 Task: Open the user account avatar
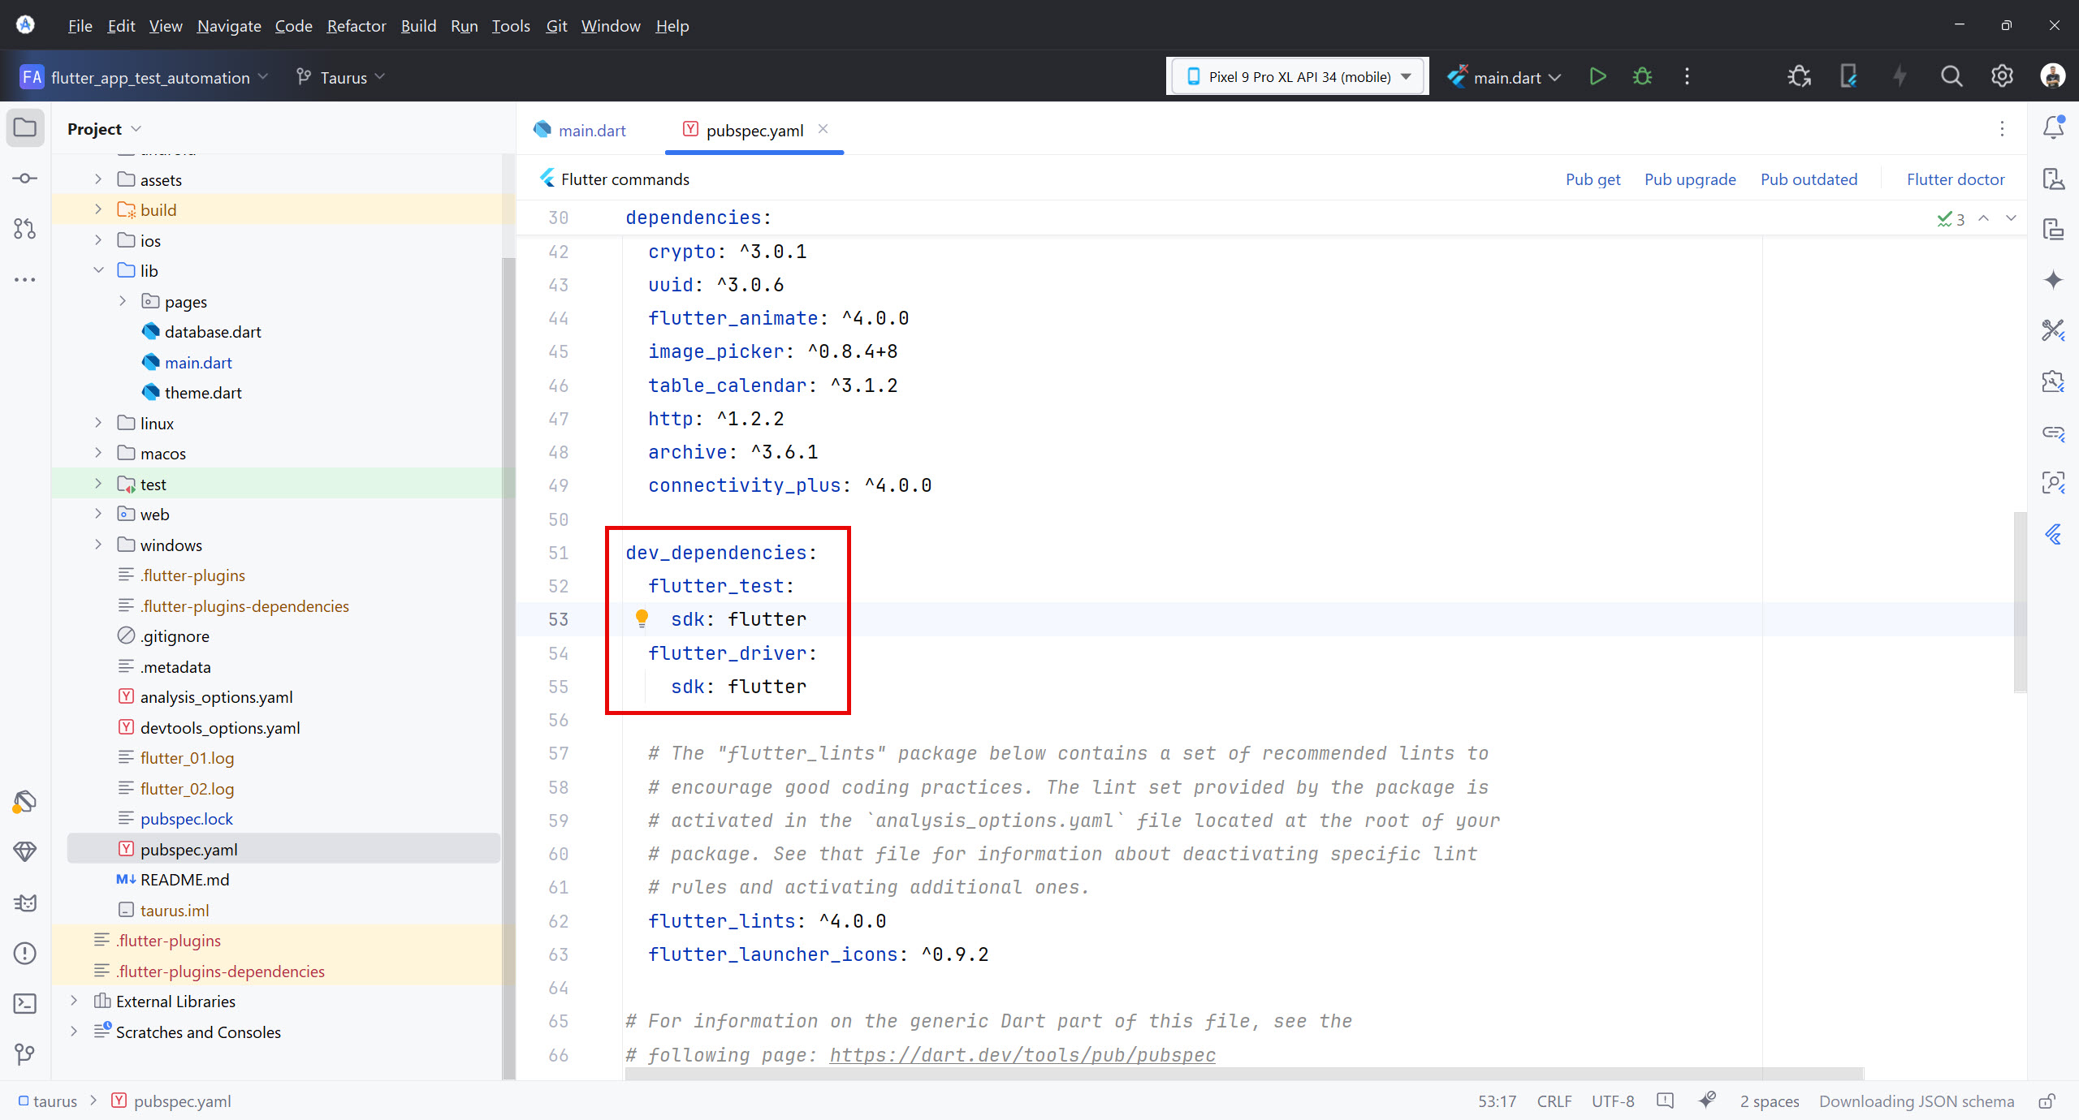[x=2052, y=76]
